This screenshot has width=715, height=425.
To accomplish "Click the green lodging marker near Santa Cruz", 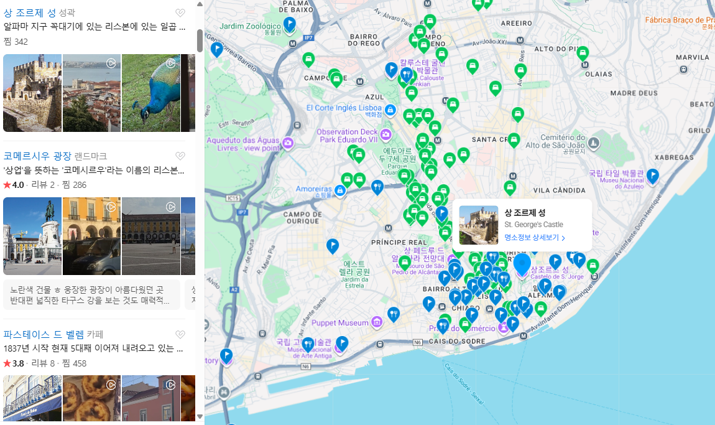I will [514, 139].
